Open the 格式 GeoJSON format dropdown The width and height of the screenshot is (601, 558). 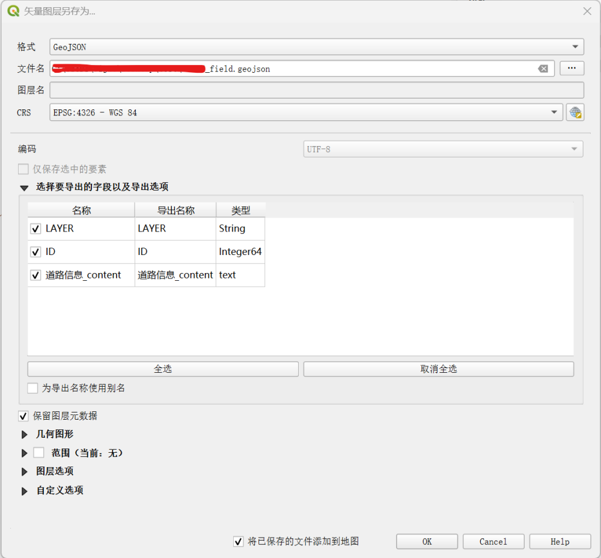(316, 47)
